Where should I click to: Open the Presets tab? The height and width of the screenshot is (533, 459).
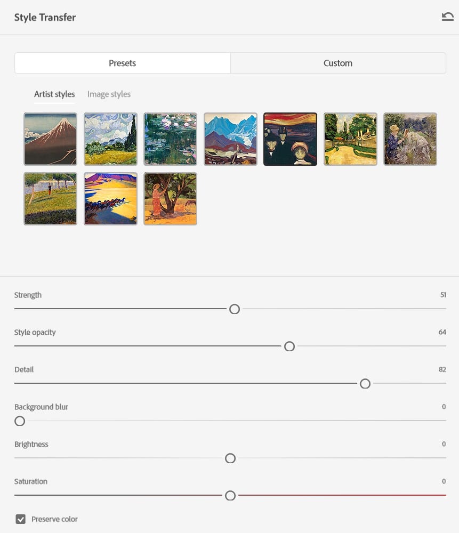coord(123,63)
